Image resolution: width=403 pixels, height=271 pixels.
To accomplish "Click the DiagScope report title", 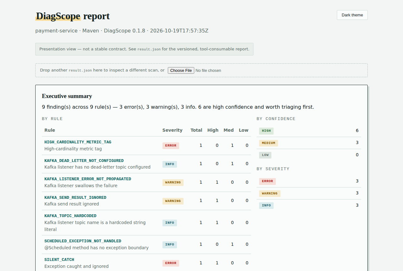I will pos(73,16).
